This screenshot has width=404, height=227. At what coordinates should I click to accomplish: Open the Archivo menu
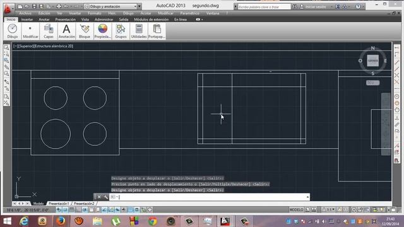click(x=25, y=13)
